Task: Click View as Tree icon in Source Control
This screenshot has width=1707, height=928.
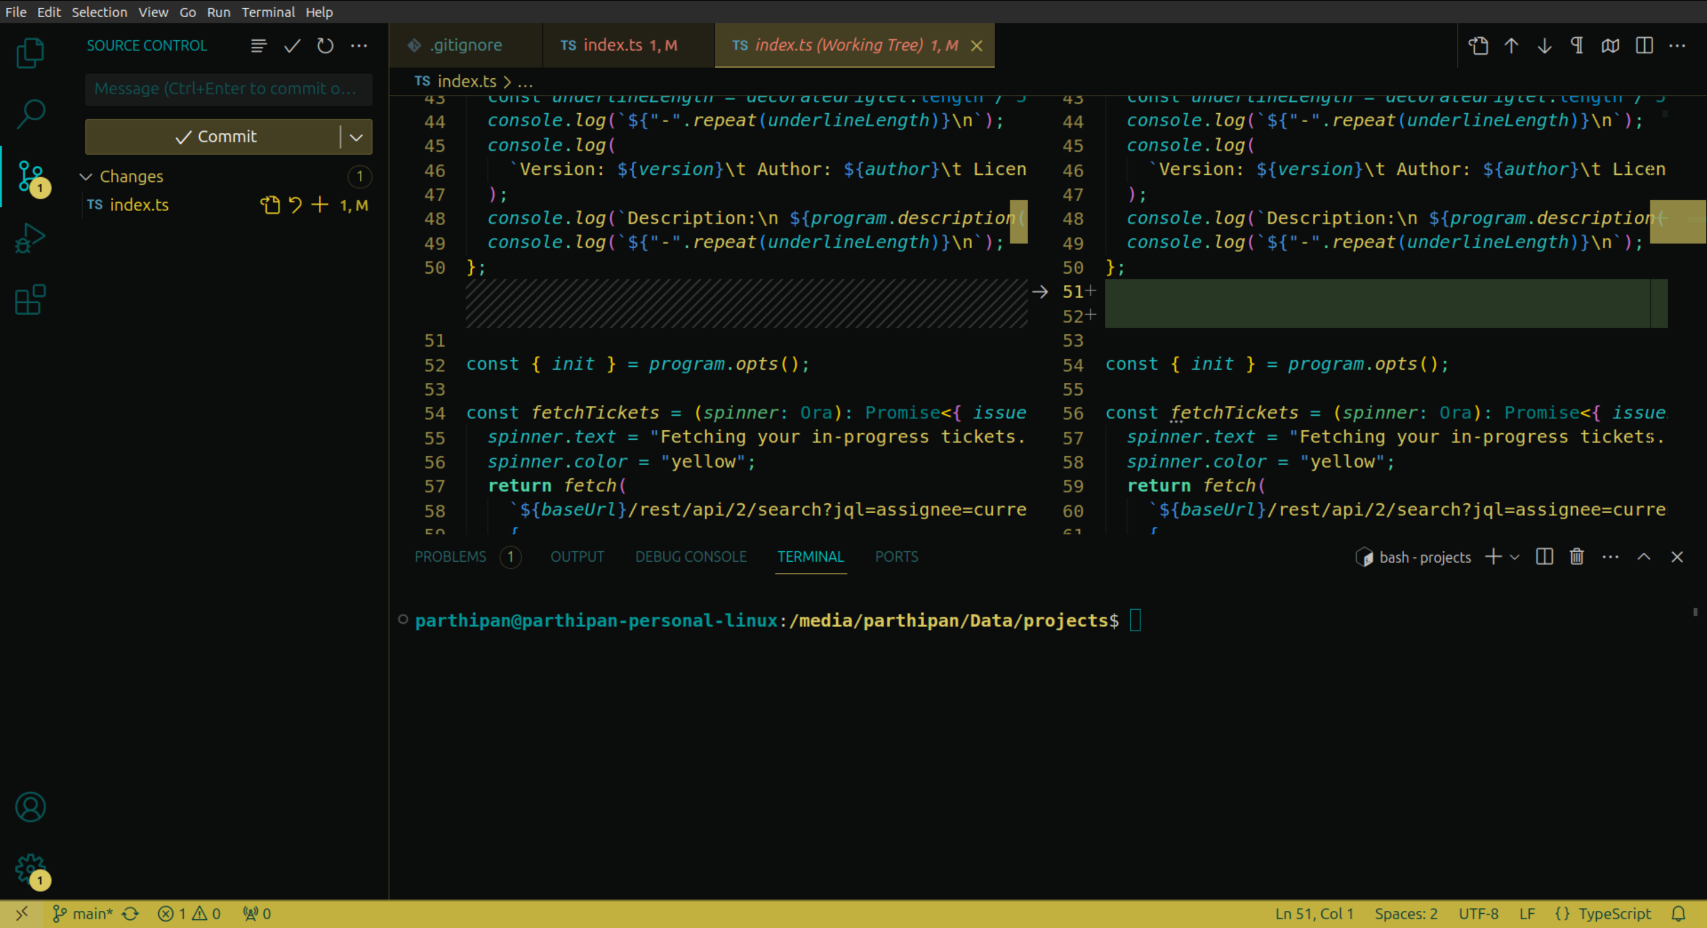Action: coord(258,46)
